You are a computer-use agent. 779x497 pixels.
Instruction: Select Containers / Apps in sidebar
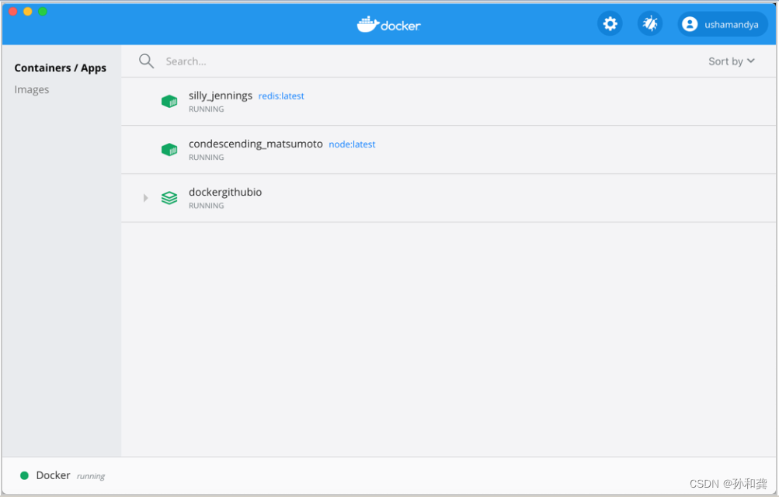[x=60, y=68]
